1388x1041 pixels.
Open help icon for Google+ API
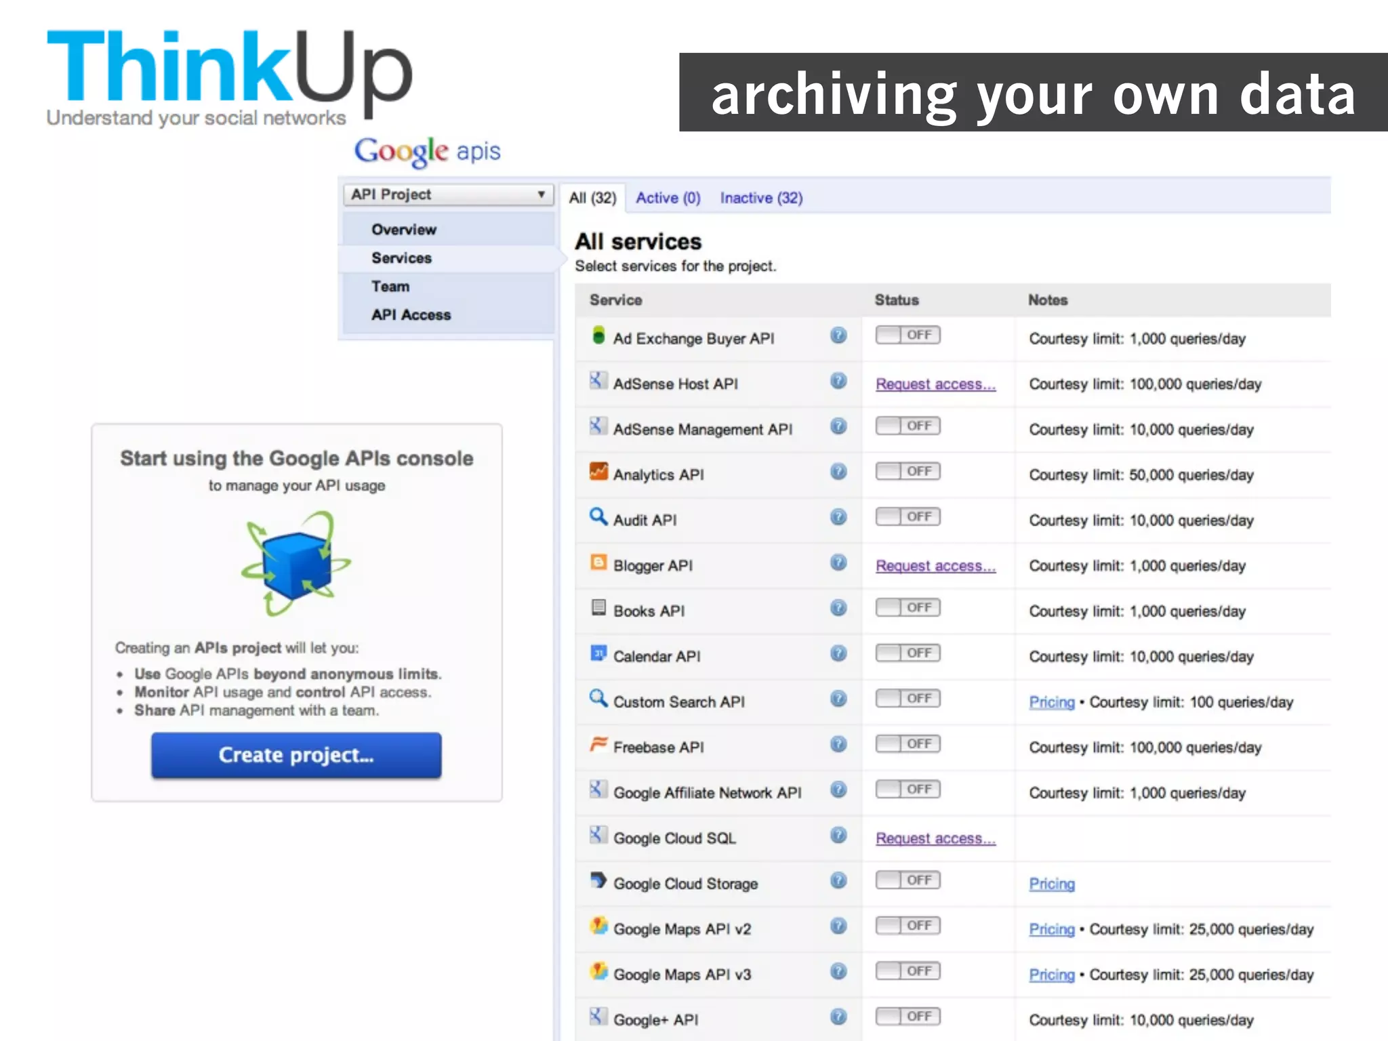(838, 1017)
